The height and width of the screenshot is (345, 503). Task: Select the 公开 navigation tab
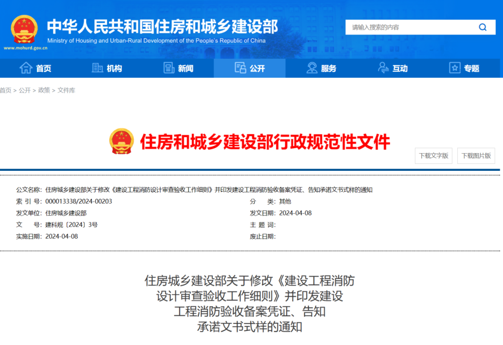[x=250, y=68]
